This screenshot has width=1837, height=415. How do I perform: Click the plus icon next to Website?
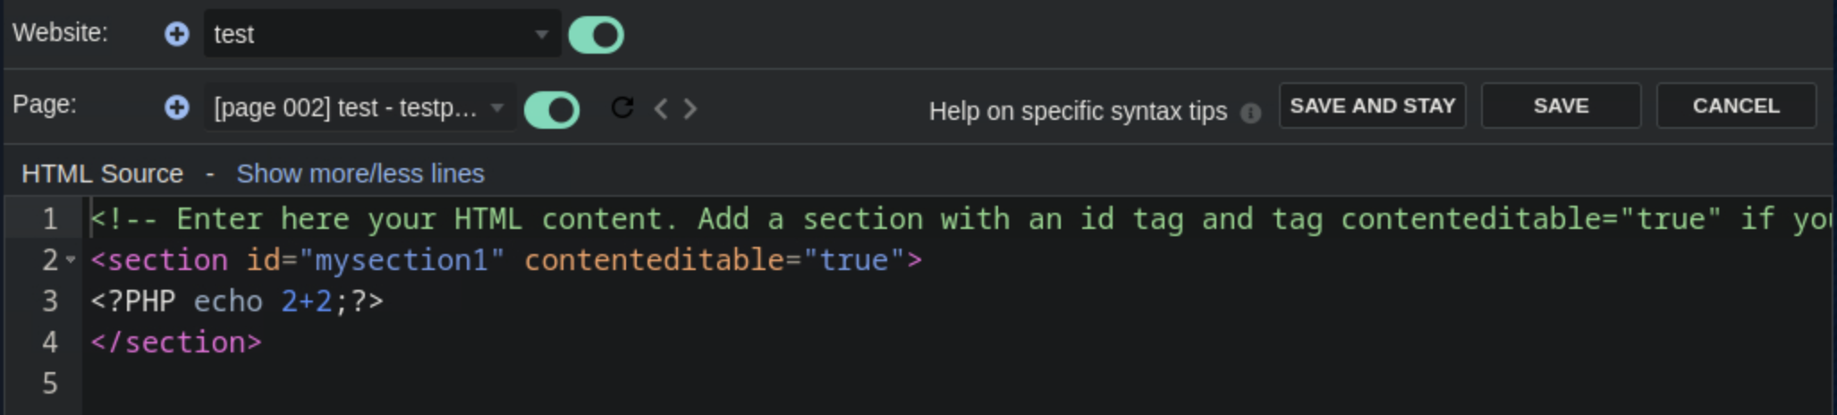(177, 34)
